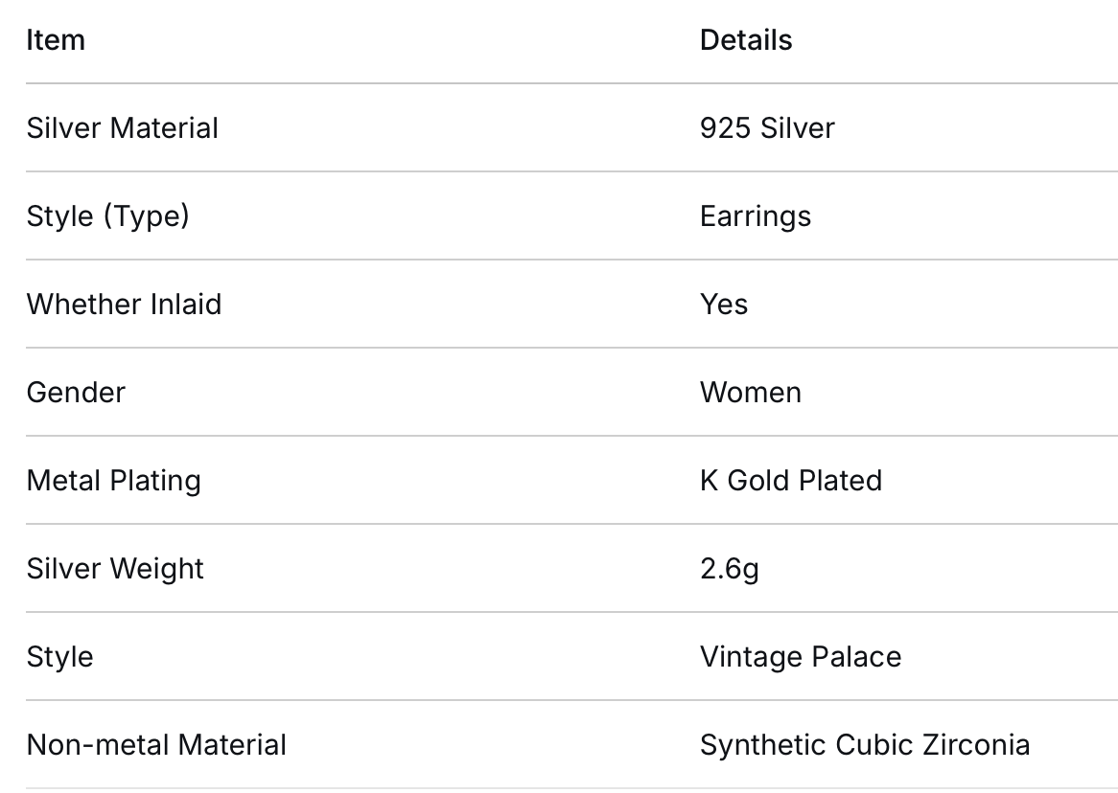Click the 'Yes' inlaid value
This screenshot has width=1118, height=793.
click(x=724, y=305)
